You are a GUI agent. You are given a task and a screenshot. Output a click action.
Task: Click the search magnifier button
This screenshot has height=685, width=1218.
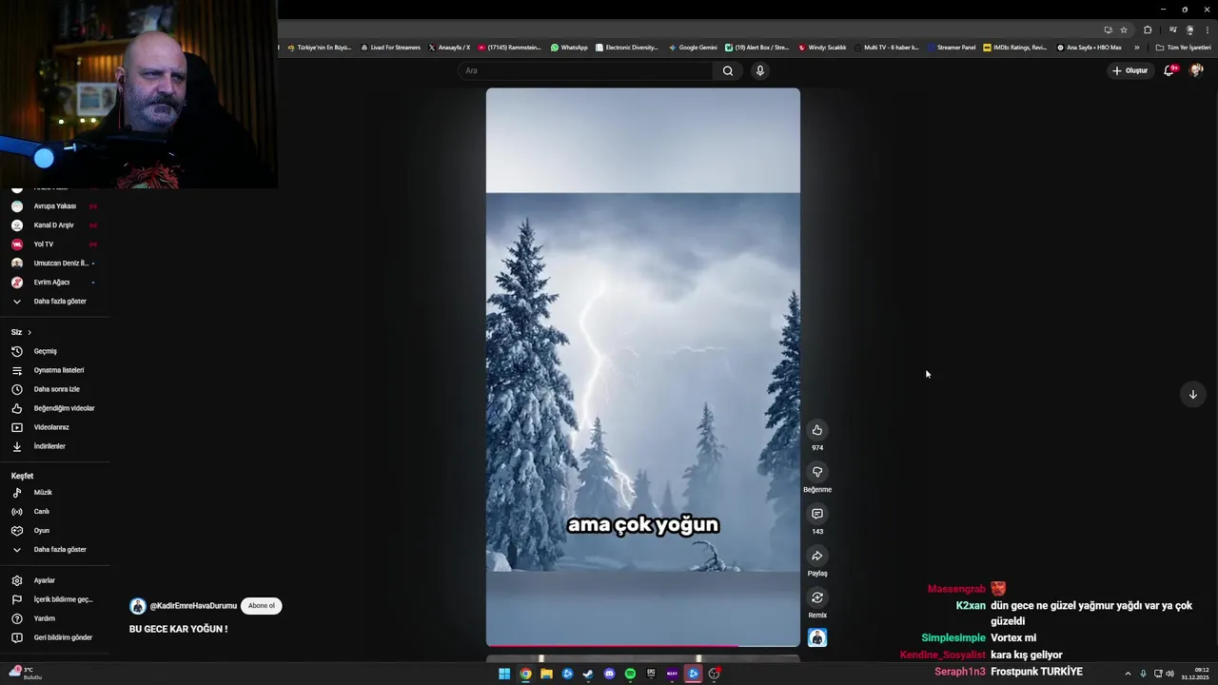(x=728, y=70)
